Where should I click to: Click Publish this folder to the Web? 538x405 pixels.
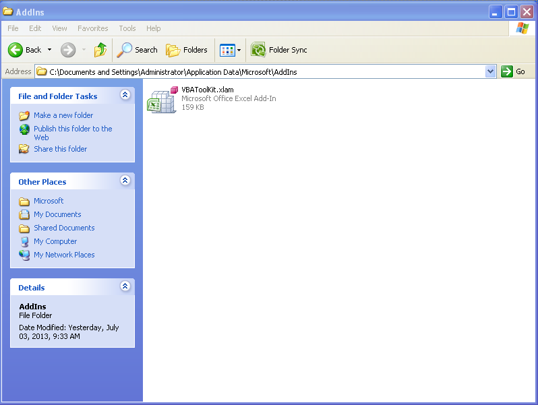click(x=73, y=133)
